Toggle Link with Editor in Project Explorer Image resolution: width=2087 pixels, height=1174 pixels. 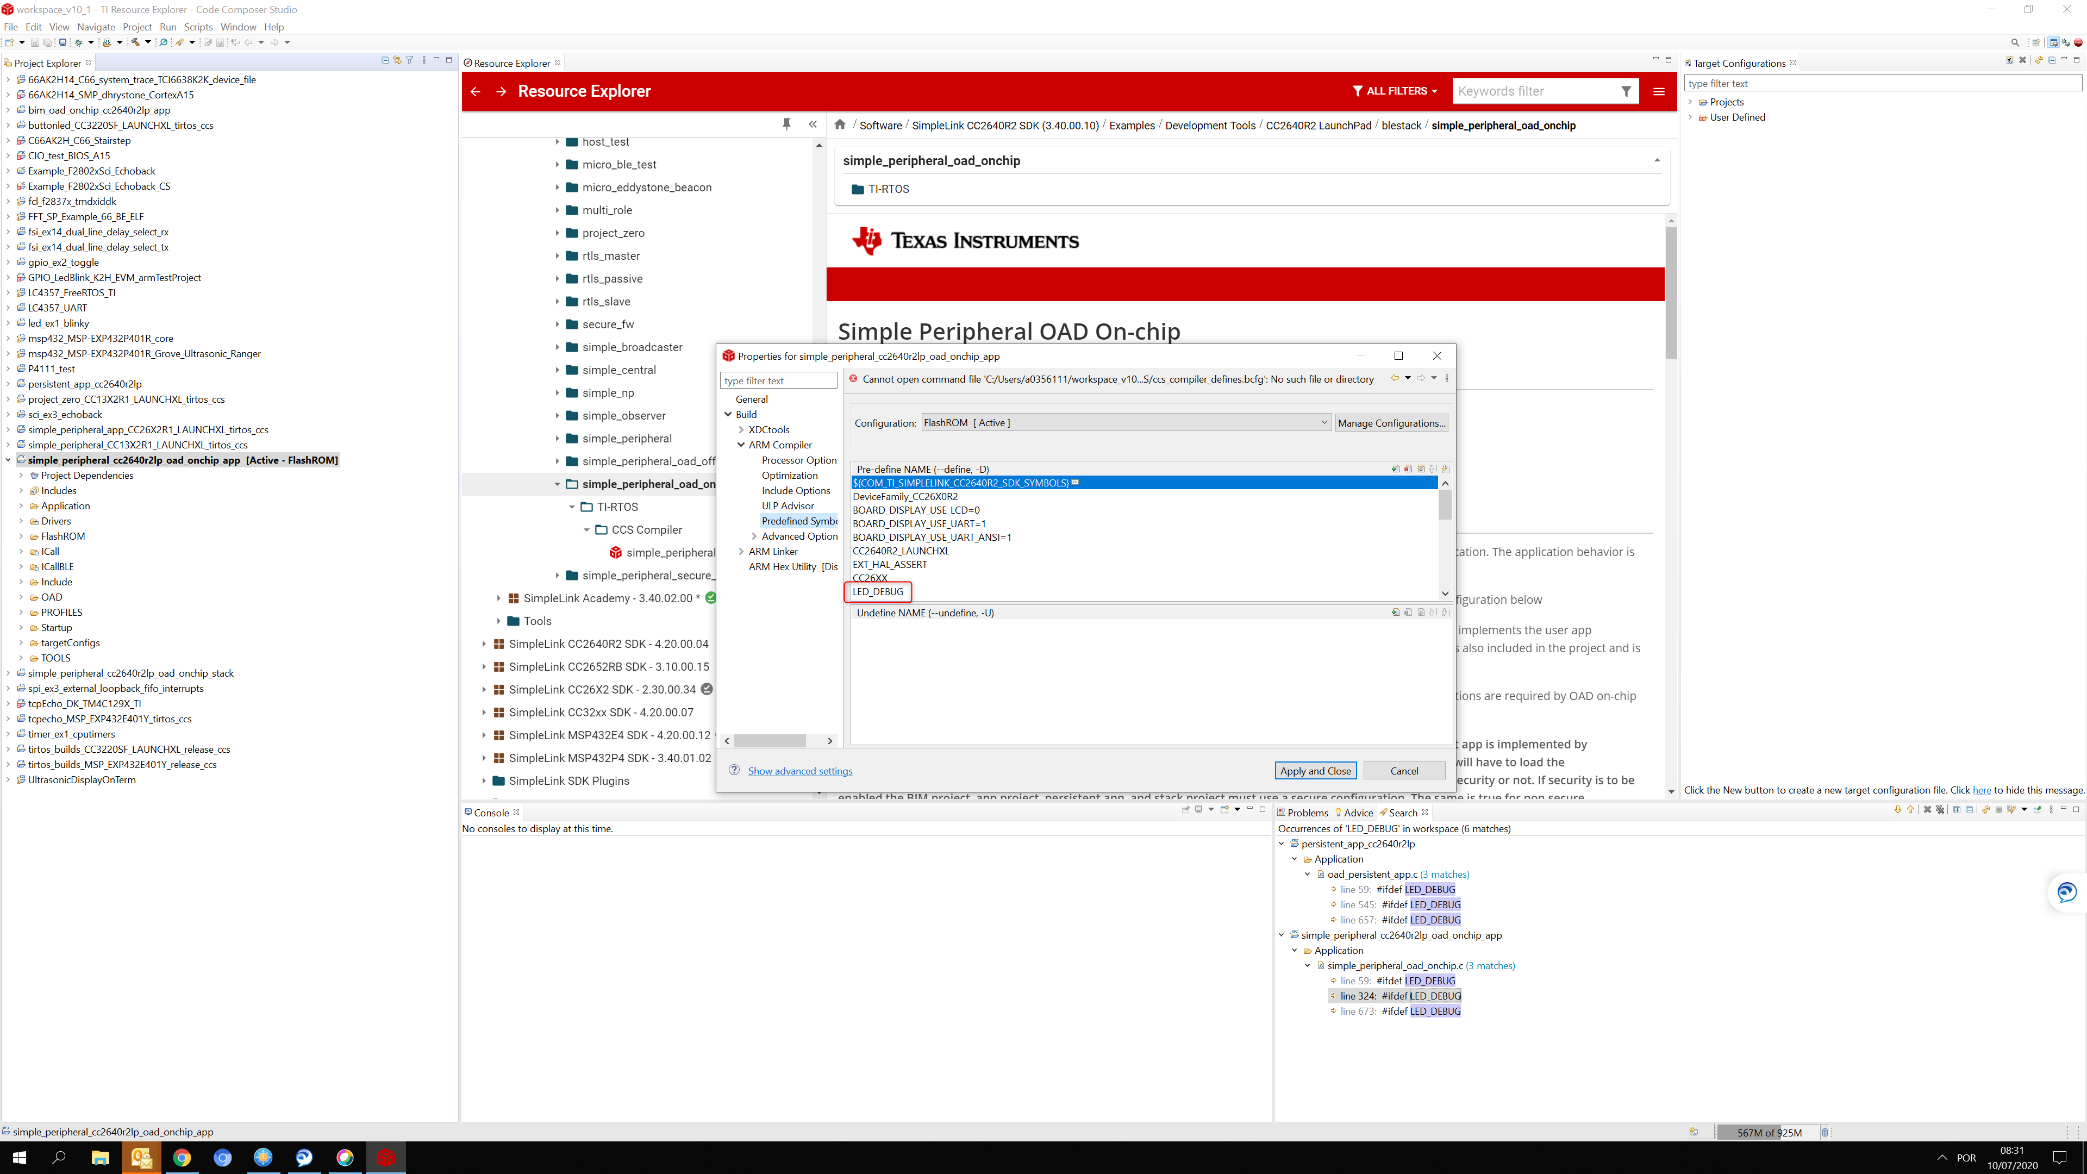(397, 60)
